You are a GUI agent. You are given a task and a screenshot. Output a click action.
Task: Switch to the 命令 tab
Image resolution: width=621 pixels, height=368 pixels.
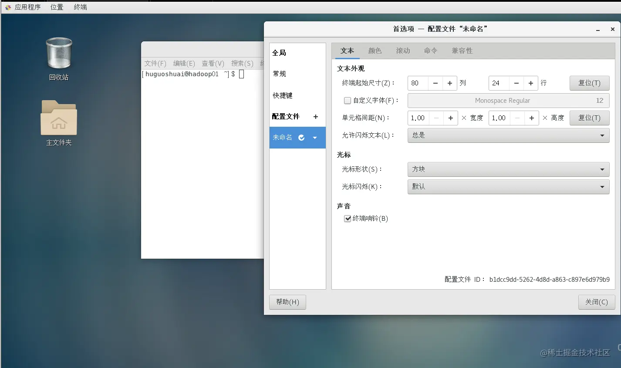pos(431,51)
